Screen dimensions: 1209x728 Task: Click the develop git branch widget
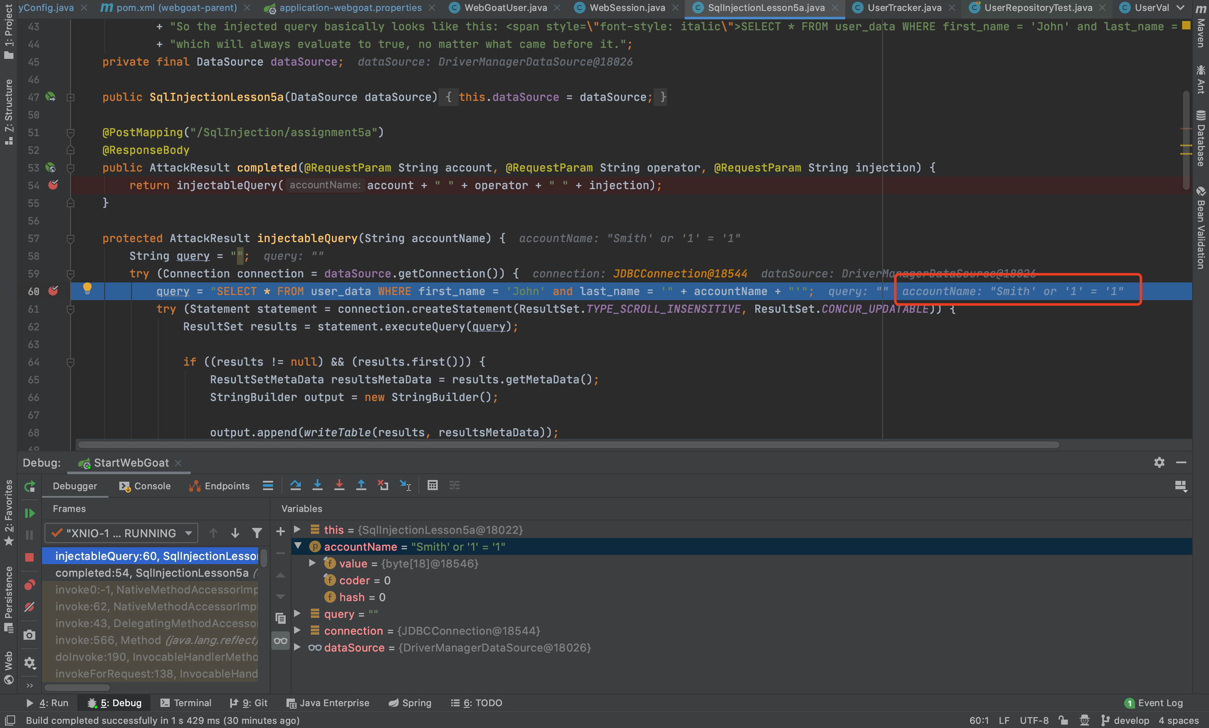(x=1125, y=720)
